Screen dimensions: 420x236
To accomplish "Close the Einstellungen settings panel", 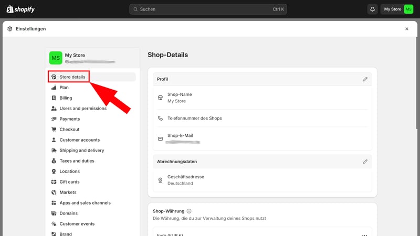I will (406, 29).
